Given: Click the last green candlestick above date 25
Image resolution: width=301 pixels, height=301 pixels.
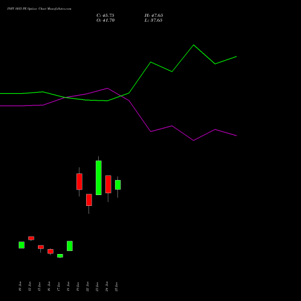Looking at the screenshot, I should pyautogui.click(x=118, y=185).
